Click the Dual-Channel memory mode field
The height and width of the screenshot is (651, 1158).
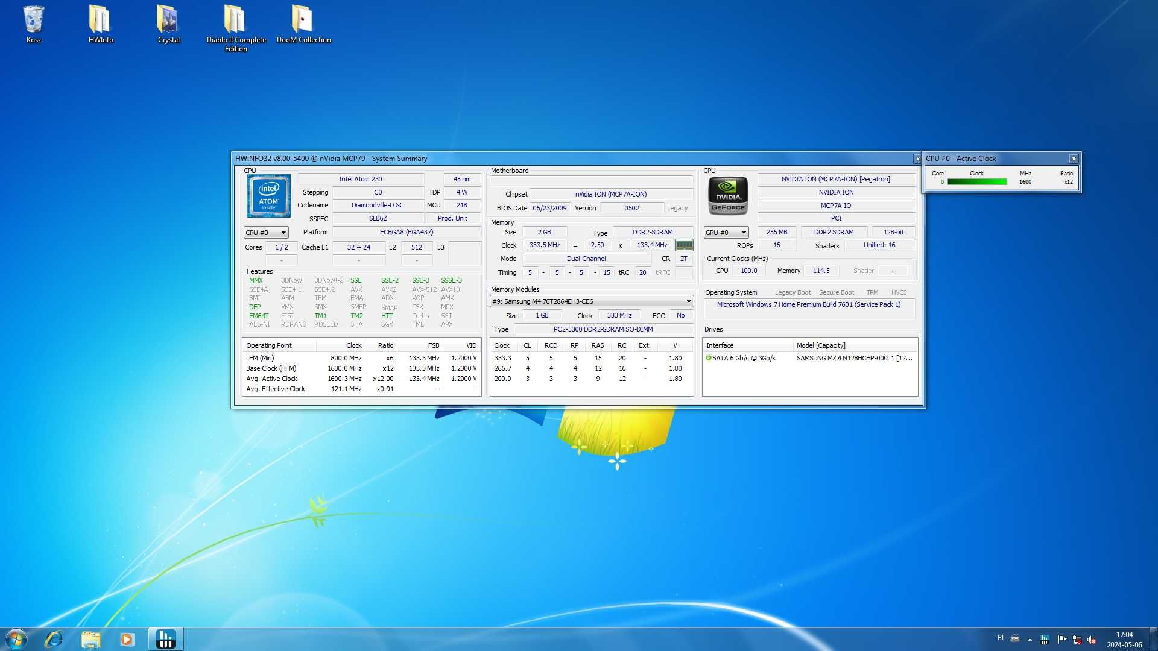586,259
